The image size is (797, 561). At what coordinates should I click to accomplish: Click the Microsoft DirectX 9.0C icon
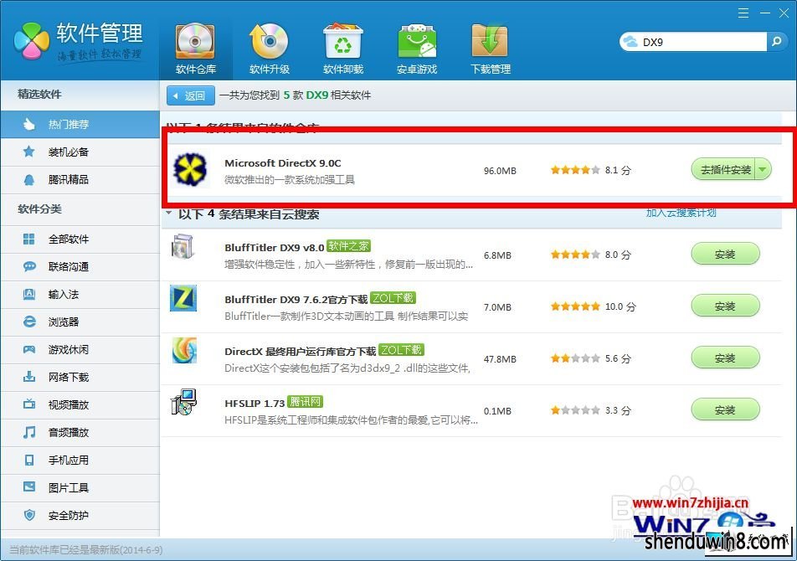pos(190,169)
